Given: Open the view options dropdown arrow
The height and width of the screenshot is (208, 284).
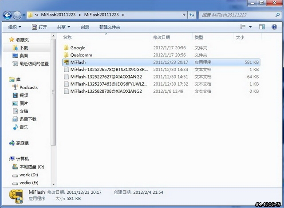Looking at the screenshot, I should coord(250,27).
